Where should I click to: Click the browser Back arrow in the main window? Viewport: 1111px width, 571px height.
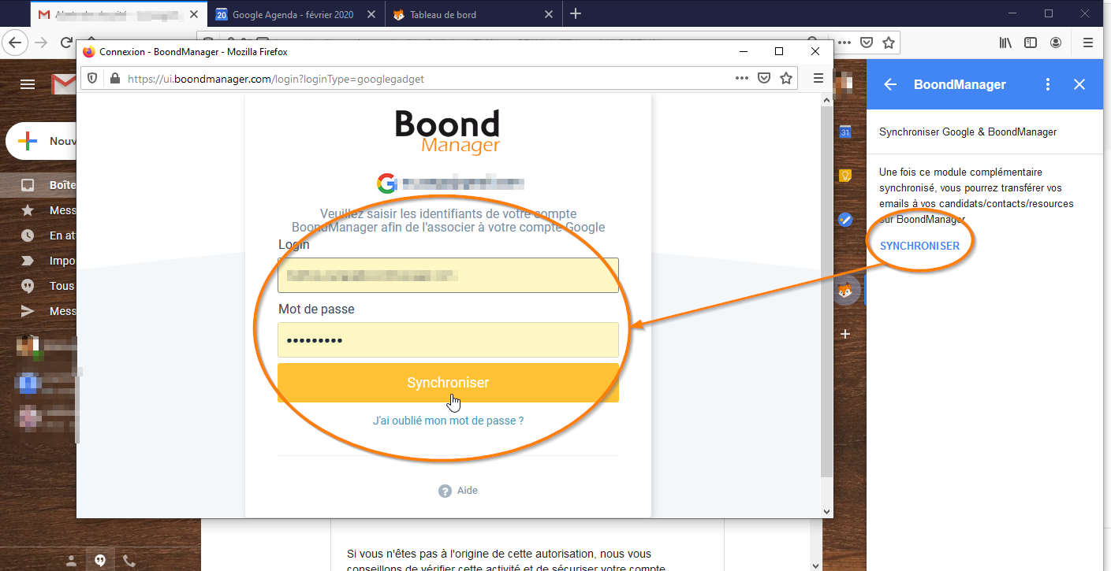pyautogui.click(x=16, y=42)
